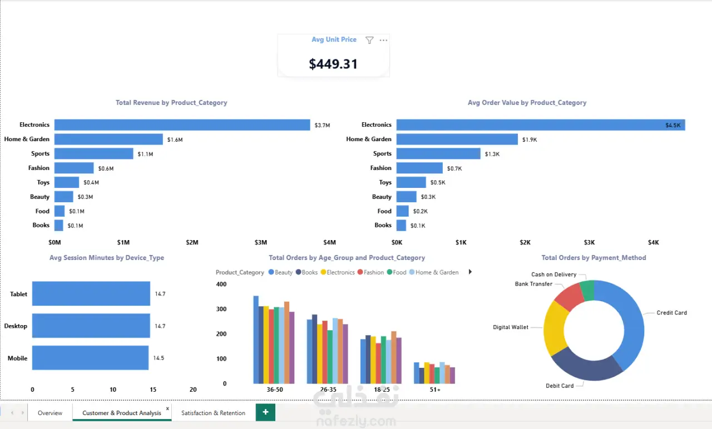Expand legend with the right arrow
712x429 pixels.
click(470, 272)
